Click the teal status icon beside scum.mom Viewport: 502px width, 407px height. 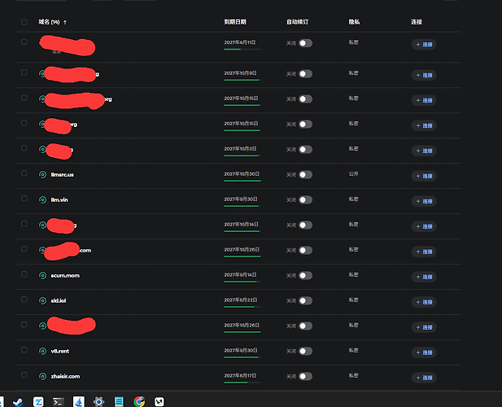coord(42,275)
